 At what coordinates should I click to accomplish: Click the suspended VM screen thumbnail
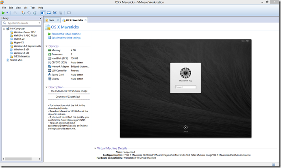coord(185,88)
